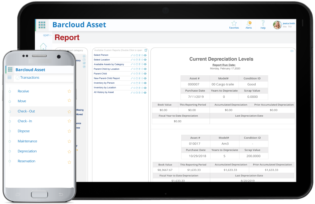
Task: Open the hamburger menu on the phone
Action: pos(9,78)
